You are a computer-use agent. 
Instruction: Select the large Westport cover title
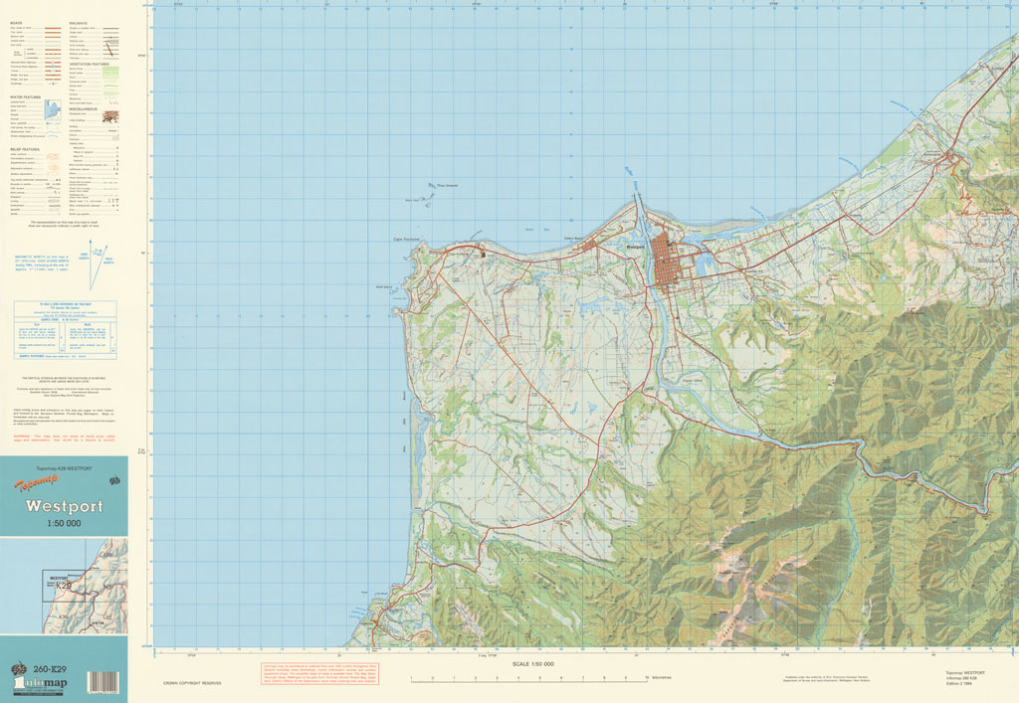pyautogui.click(x=64, y=506)
